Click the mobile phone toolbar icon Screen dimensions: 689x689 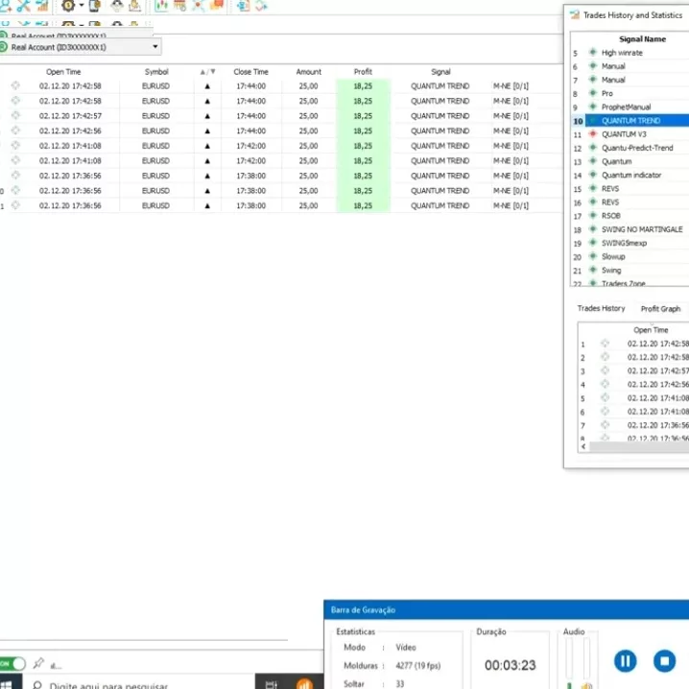95,5
